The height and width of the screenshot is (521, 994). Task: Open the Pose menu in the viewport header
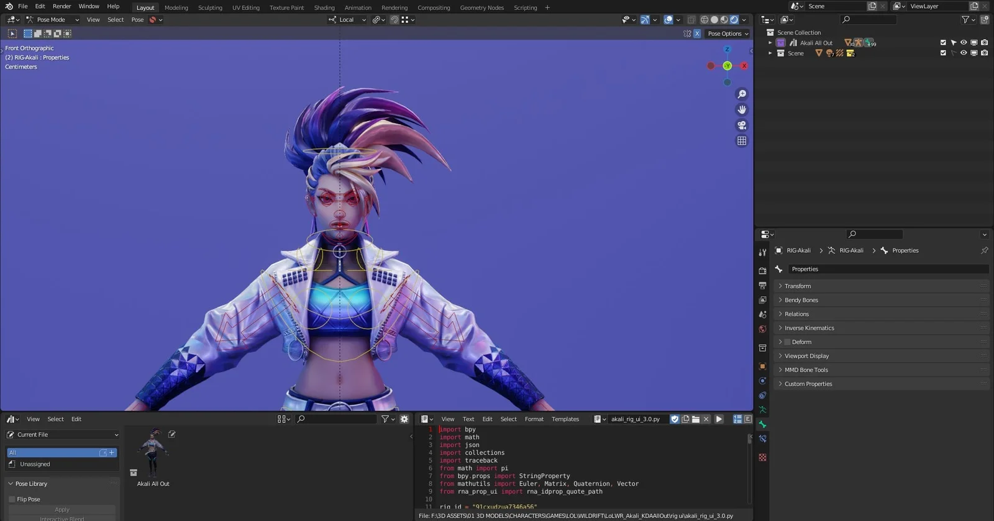click(137, 20)
